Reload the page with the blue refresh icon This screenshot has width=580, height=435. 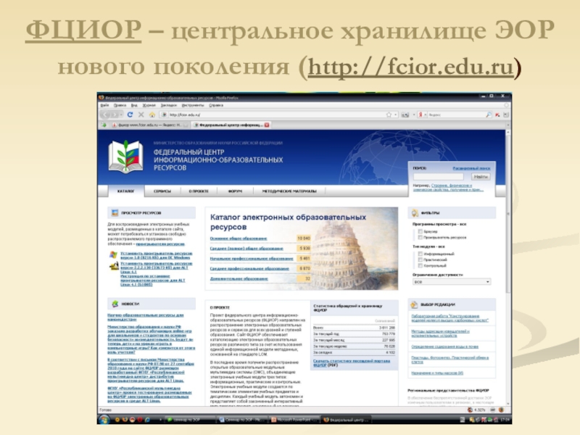130,115
